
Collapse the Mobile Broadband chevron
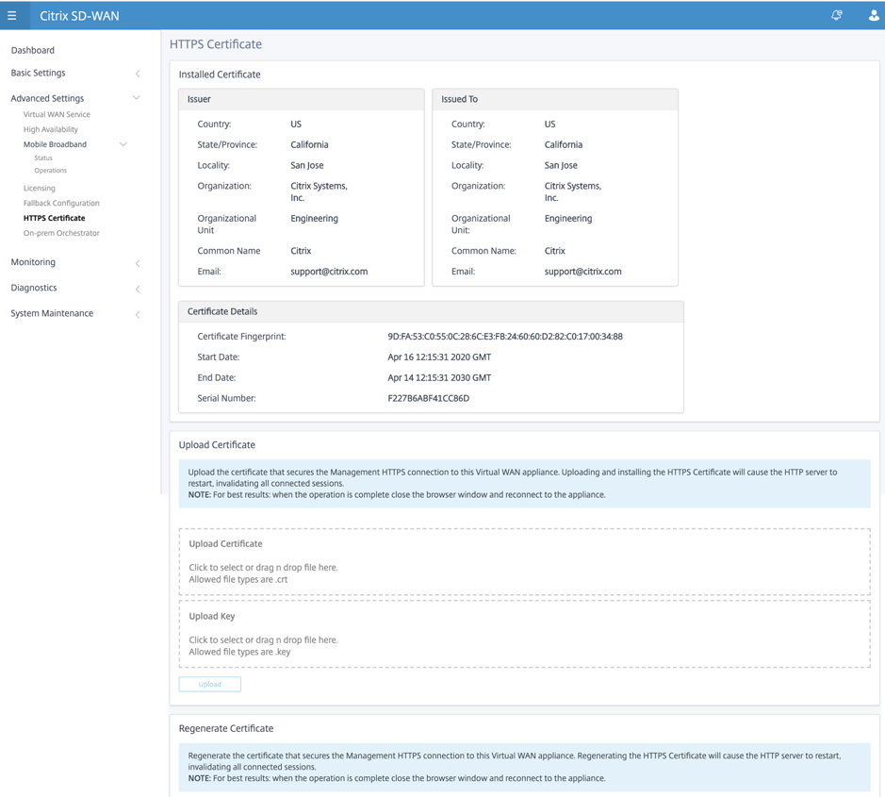pos(123,144)
